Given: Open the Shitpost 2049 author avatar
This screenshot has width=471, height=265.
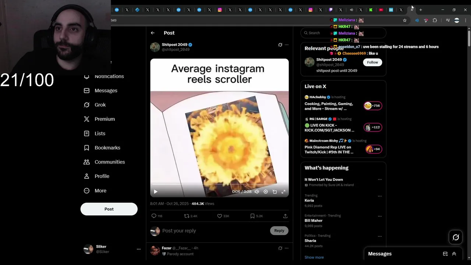Looking at the screenshot, I should (155, 47).
